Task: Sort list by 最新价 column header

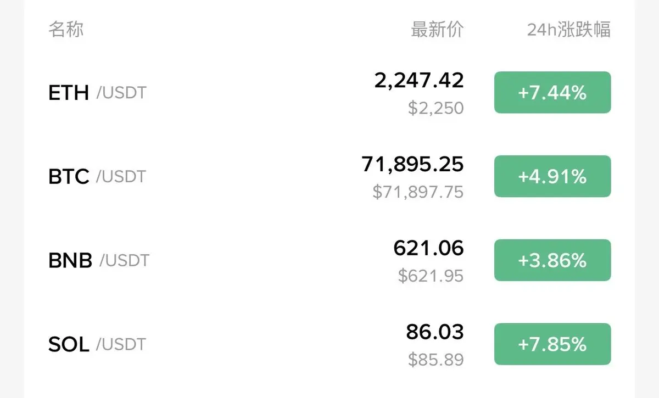Action: [x=437, y=29]
